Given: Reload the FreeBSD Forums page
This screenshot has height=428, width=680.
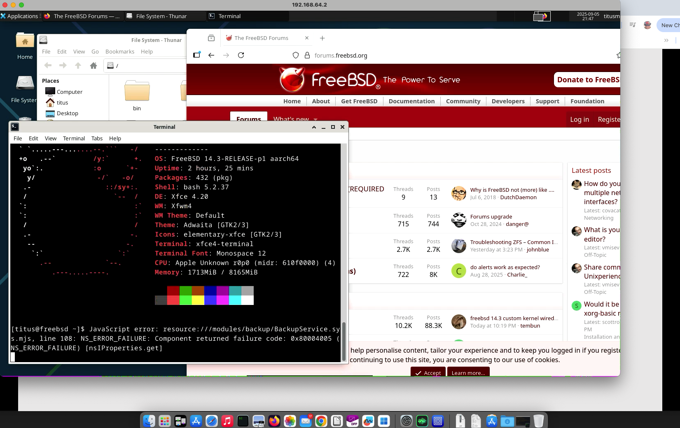Looking at the screenshot, I should [241, 55].
